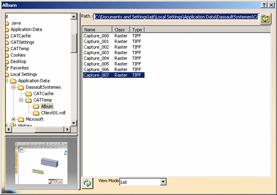Click the refresh arrows icon
Viewport: 277px width, 195px height.
pos(87,183)
